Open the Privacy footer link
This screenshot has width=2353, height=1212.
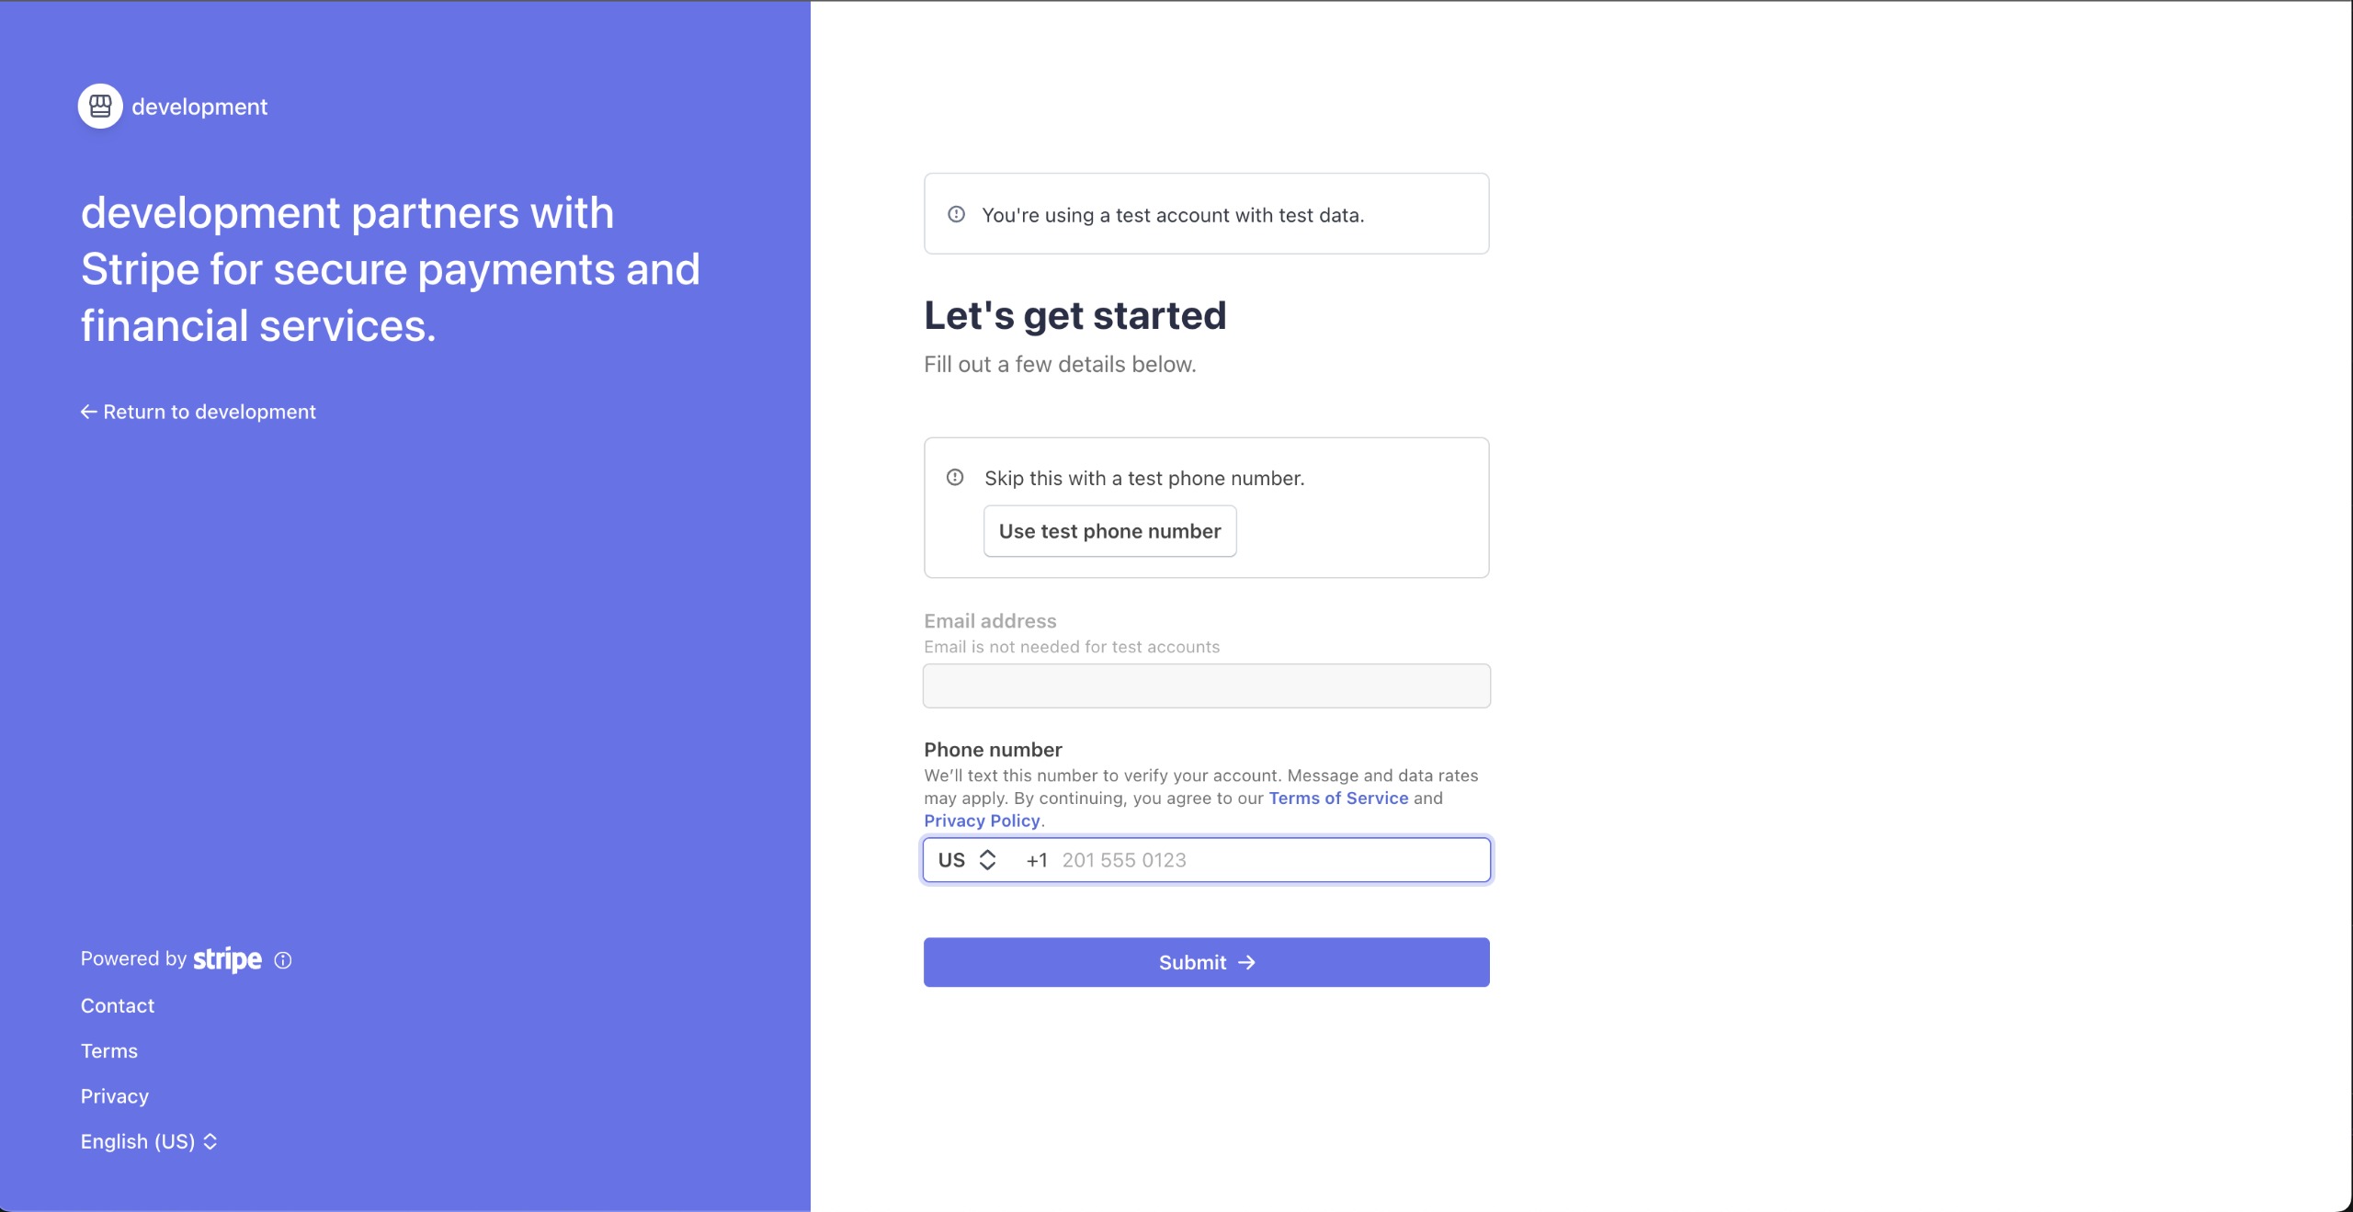pos(115,1096)
